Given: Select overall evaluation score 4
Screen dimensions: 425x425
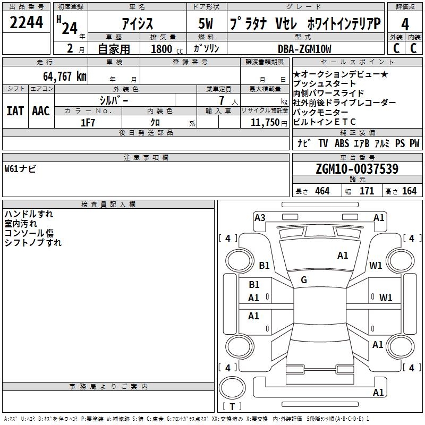Looking at the screenshot, I should click(x=405, y=24).
